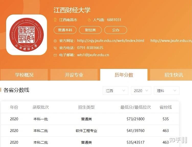
Task: Click the 省控线 column header
Action: [166, 107]
